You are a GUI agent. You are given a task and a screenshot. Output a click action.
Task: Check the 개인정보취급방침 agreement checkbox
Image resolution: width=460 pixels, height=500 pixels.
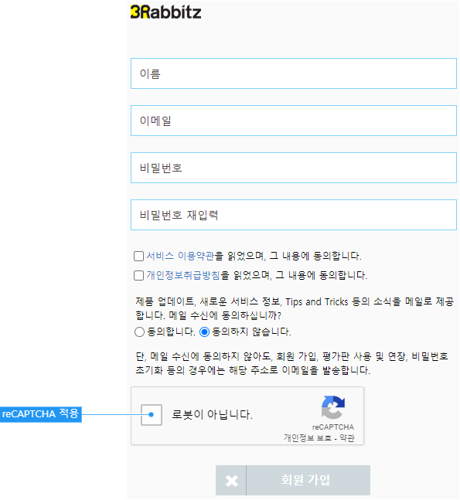tap(138, 276)
